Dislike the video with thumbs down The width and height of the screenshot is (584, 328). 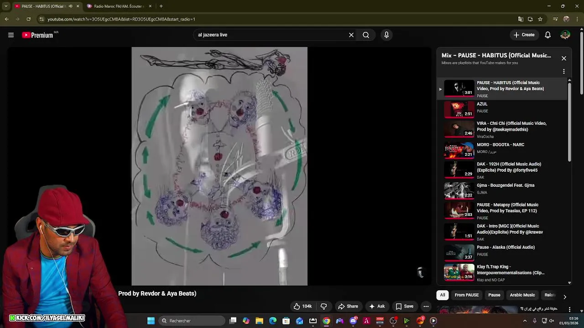[323, 307]
